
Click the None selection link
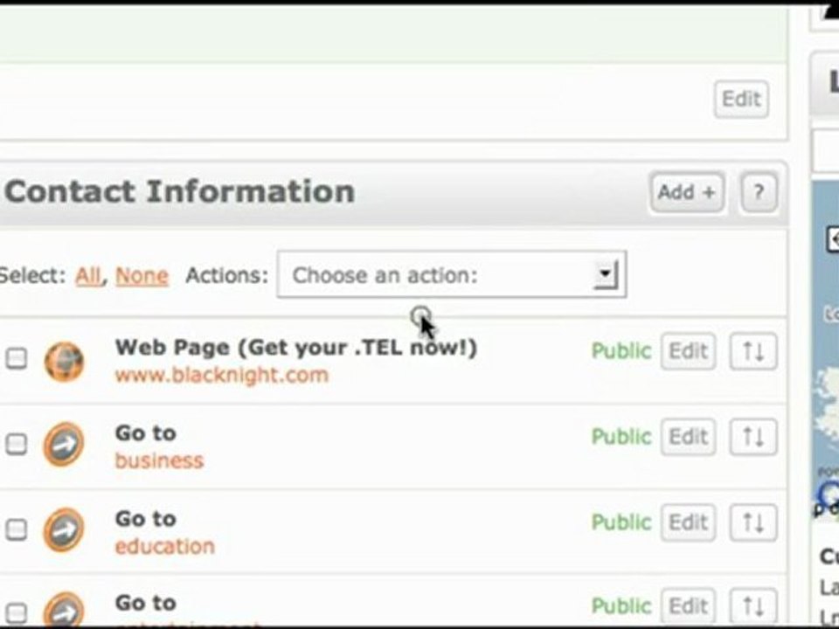(142, 276)
